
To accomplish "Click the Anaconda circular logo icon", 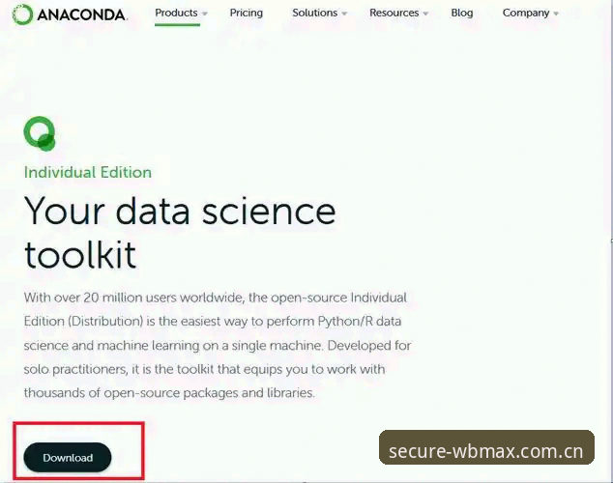I will click(x=22, y=14).
